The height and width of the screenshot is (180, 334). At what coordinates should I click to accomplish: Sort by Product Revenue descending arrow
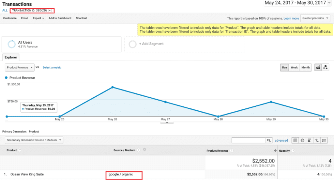point(275,150)
